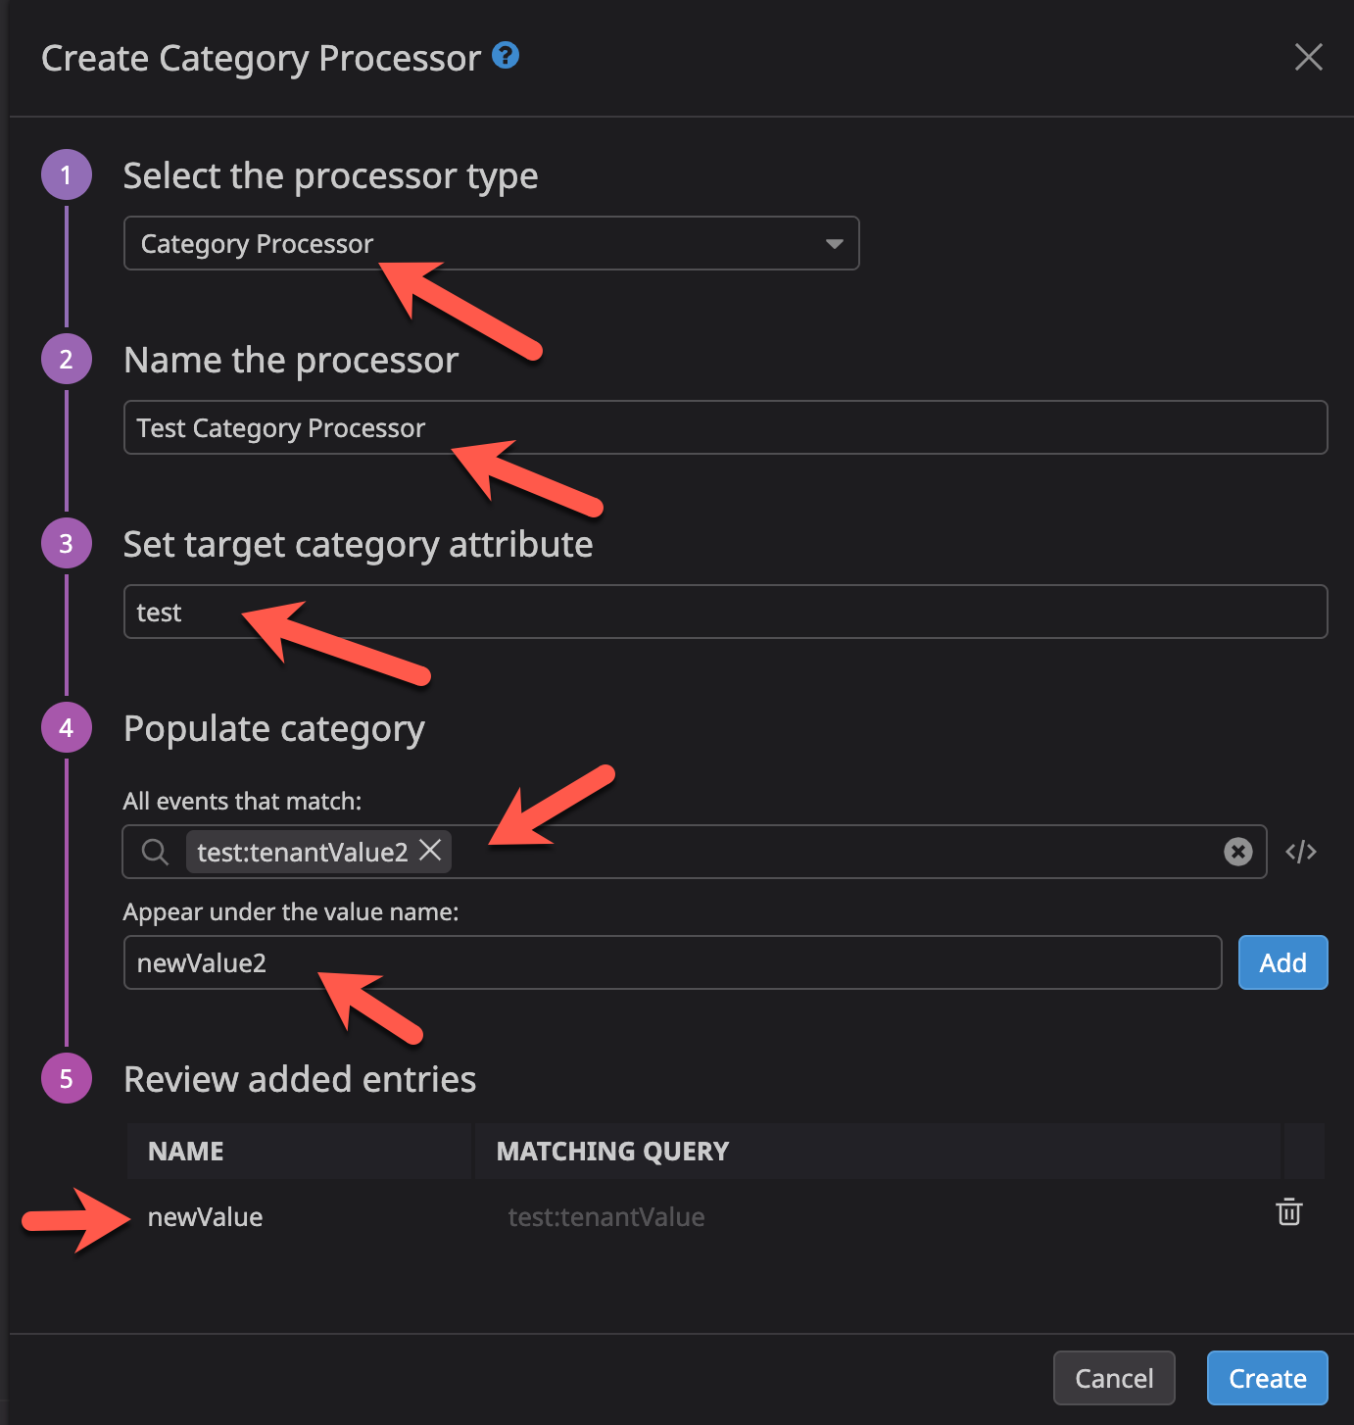
Task: Delete the newValue entry from the table
Action: 1288,1212
